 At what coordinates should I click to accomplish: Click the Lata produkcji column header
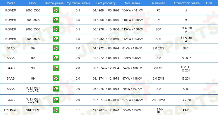pos(106,3)
